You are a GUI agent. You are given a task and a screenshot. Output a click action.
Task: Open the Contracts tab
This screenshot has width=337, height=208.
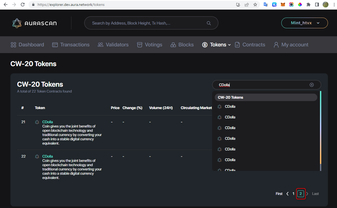(x=250, y=45)
